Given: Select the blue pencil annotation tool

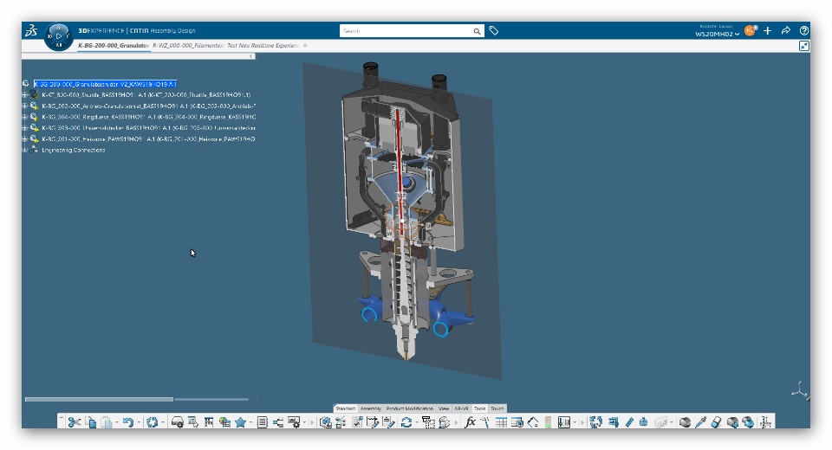Looking at the screenshot, I should 629,422.
